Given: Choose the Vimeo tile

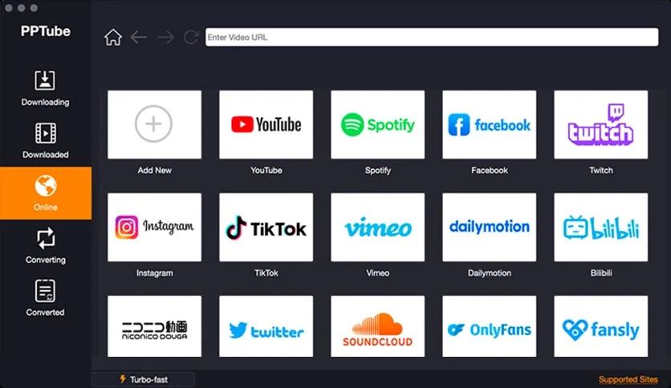Looking at the screenshot, I should pos(377,228).
